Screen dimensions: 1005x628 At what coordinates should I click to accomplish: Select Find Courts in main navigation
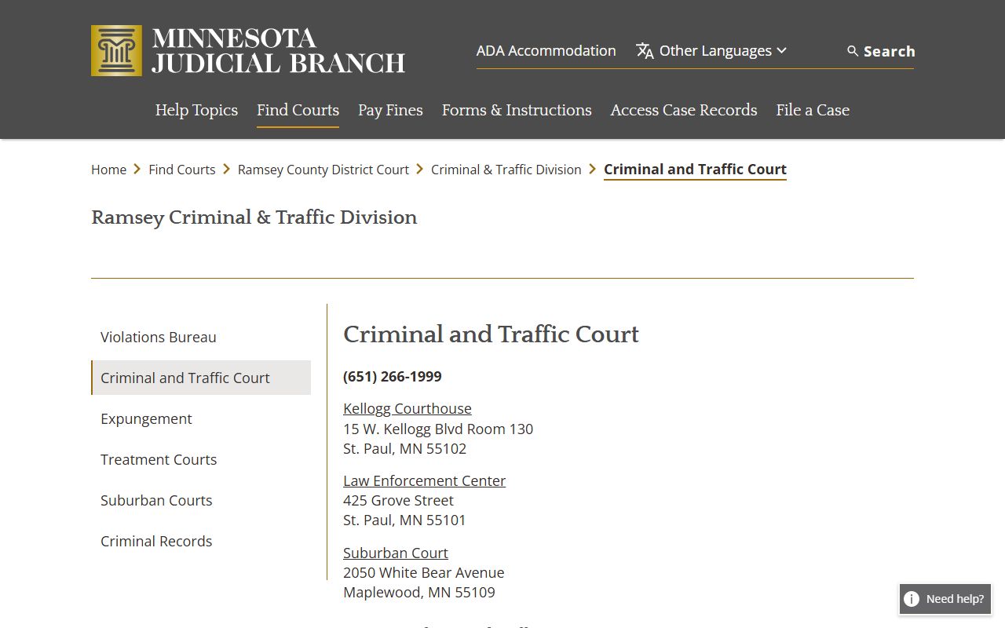point(298,110)
